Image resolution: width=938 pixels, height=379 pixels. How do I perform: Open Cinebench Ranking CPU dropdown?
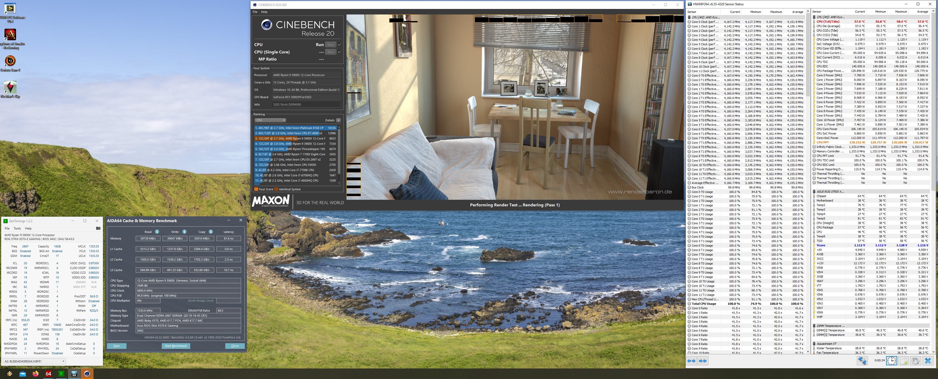click(270, 120)
